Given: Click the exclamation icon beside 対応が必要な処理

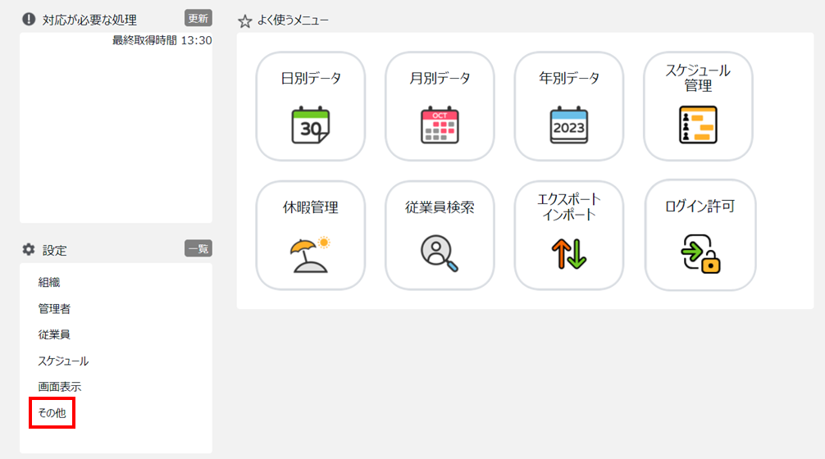Looking at the screenshot, I should pyautogui.click(x=29, y=20).
